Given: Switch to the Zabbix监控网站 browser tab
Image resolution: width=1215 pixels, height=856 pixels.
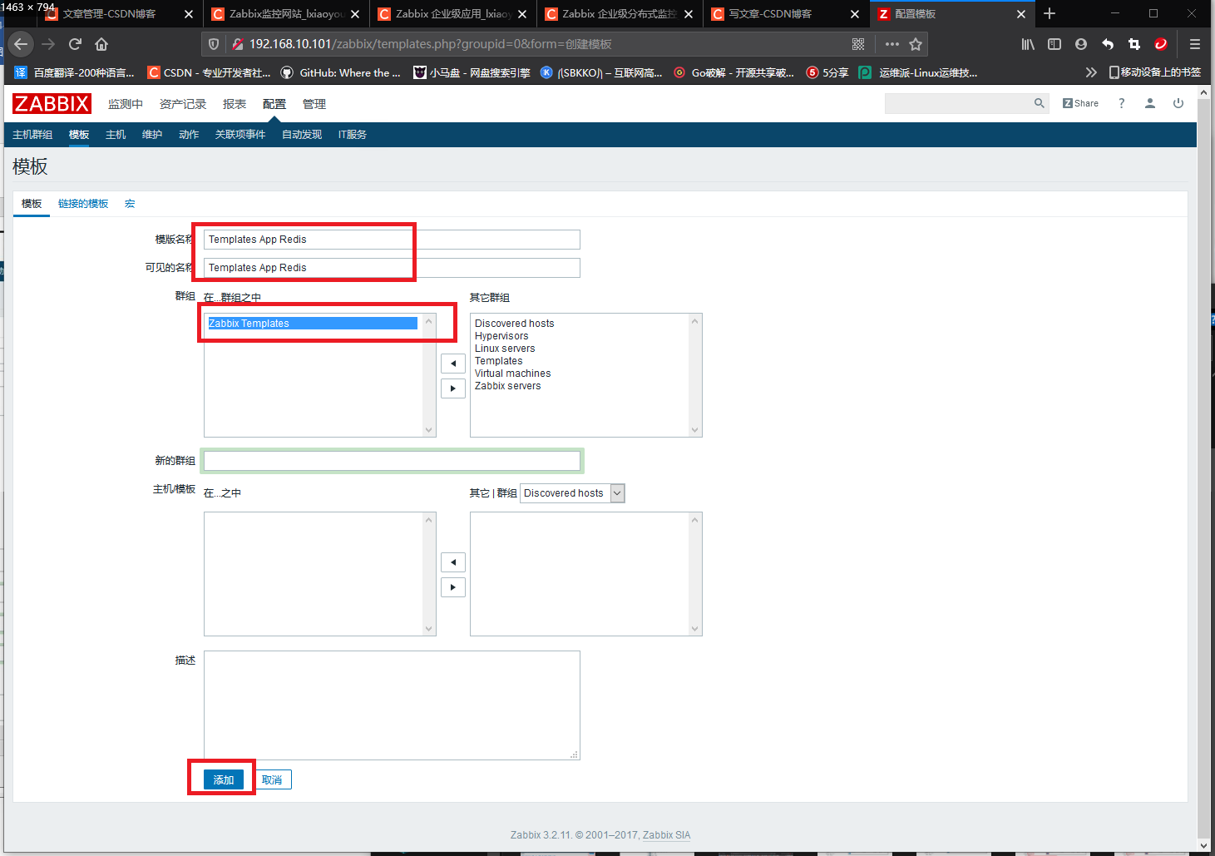Looking at the screenshot, I should coord(287,14).
